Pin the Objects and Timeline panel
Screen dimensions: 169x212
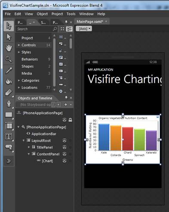tap(66, 98)
